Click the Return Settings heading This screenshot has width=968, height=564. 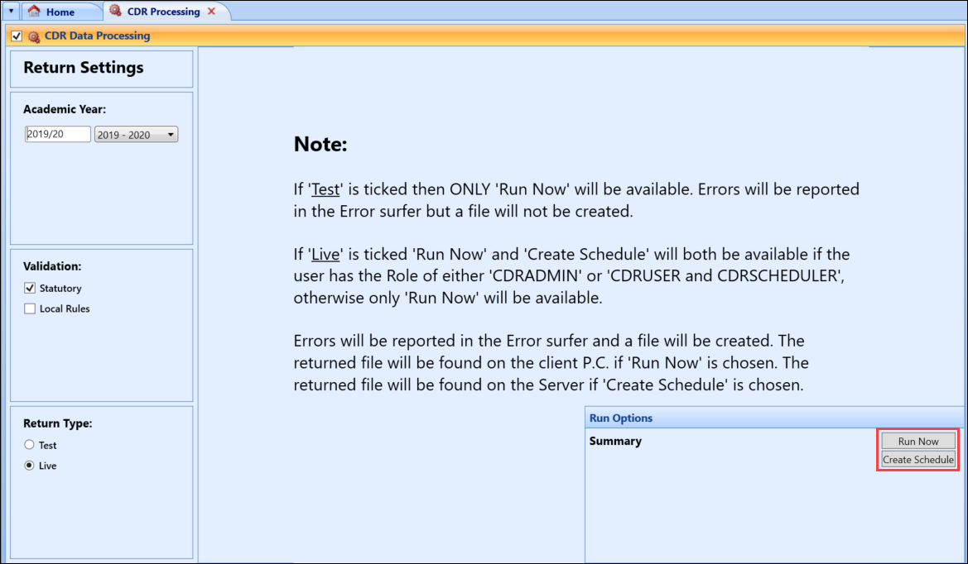pos(84,67)
